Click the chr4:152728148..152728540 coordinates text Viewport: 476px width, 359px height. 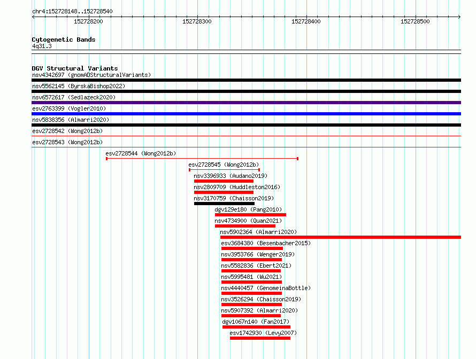[72, 11]
